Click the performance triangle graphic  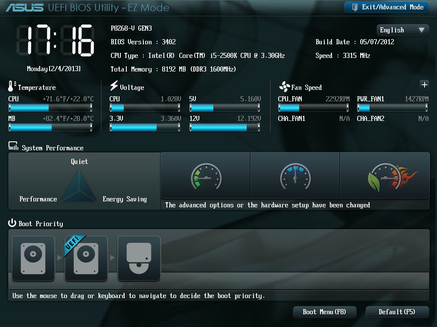pos(79,186)
